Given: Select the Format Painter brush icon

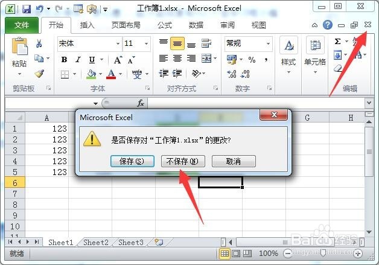Looking at the screenshot, I should pyautogui.click(x=39, y=74).
